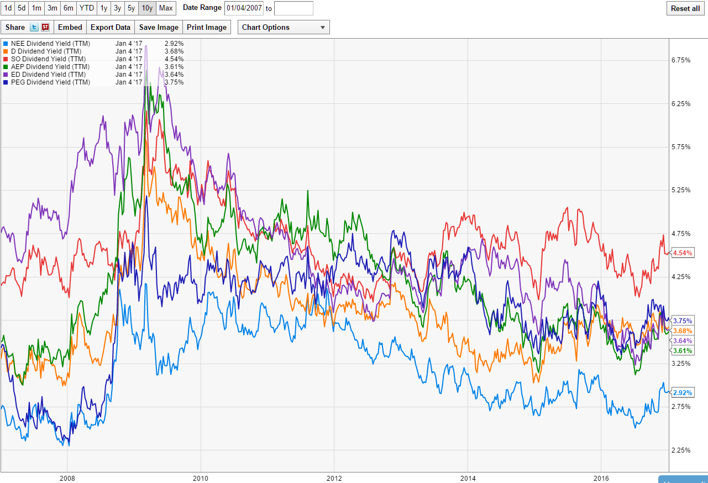Select the 1d time range

coord(8,8)
